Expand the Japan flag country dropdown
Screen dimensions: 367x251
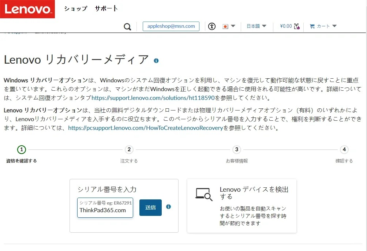(x=229, y=26)
